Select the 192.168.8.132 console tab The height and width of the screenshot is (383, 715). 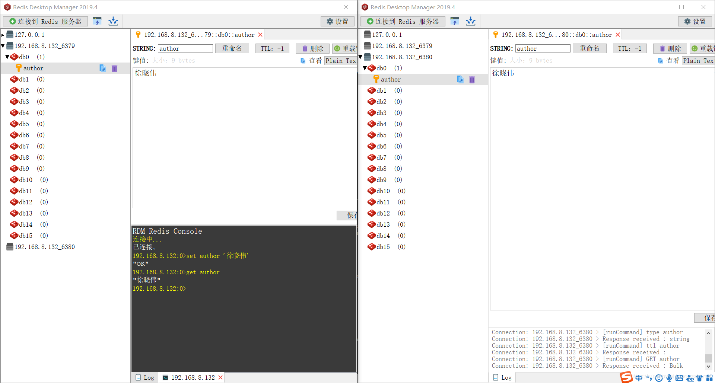(192, 377)
